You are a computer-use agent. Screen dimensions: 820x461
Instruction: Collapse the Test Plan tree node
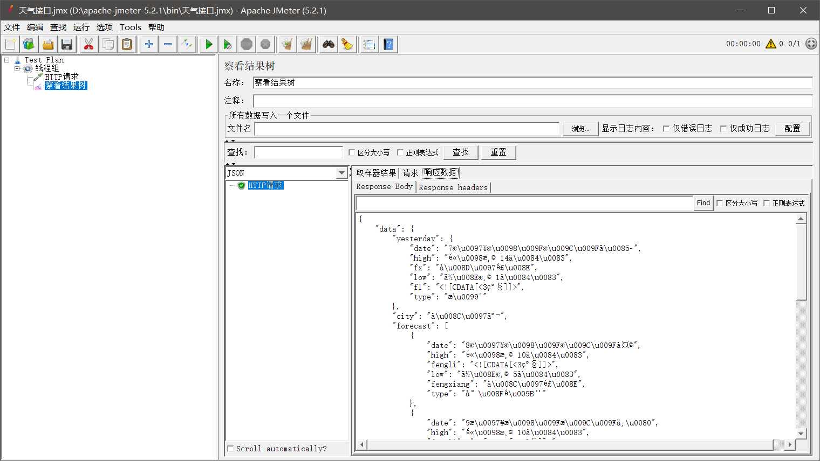pos(7,60)
